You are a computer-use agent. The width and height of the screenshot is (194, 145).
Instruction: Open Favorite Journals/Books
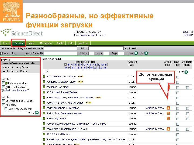click(14, 71)
